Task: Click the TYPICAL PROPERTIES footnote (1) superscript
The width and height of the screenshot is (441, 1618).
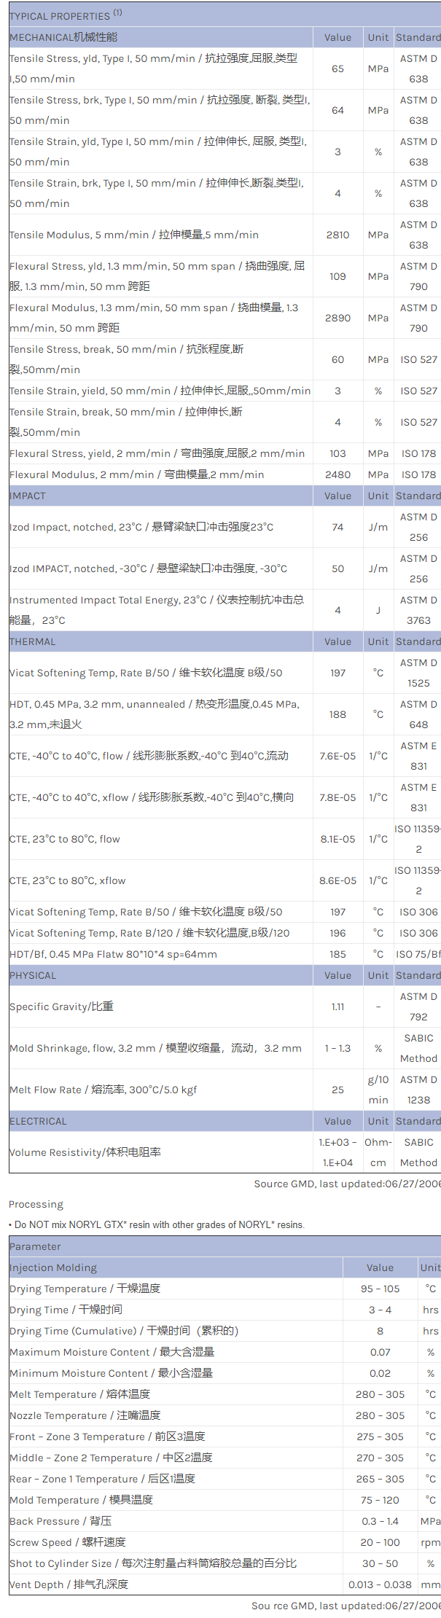Action: 117,12
